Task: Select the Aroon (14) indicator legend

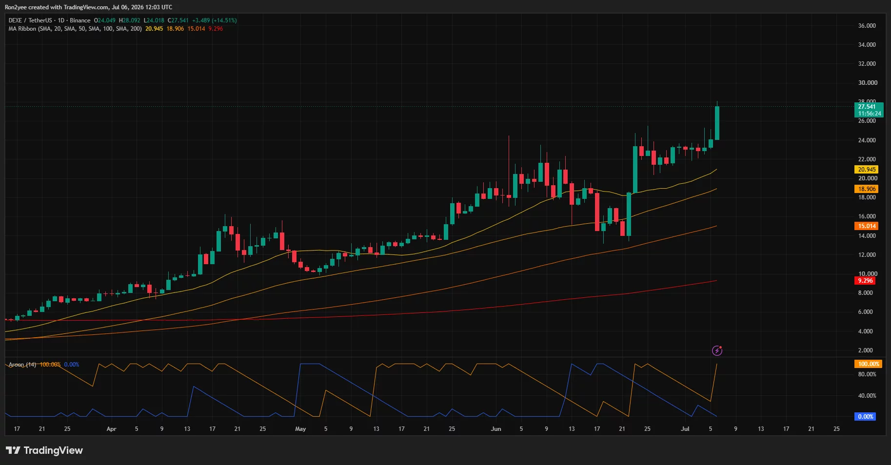Action: pyautogui.click(x=22, y=365)
